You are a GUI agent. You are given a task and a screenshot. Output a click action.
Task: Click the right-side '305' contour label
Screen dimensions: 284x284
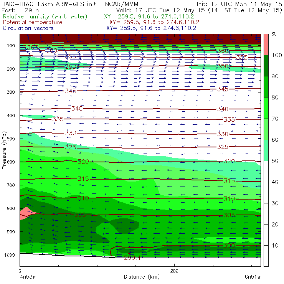(229, 215)
